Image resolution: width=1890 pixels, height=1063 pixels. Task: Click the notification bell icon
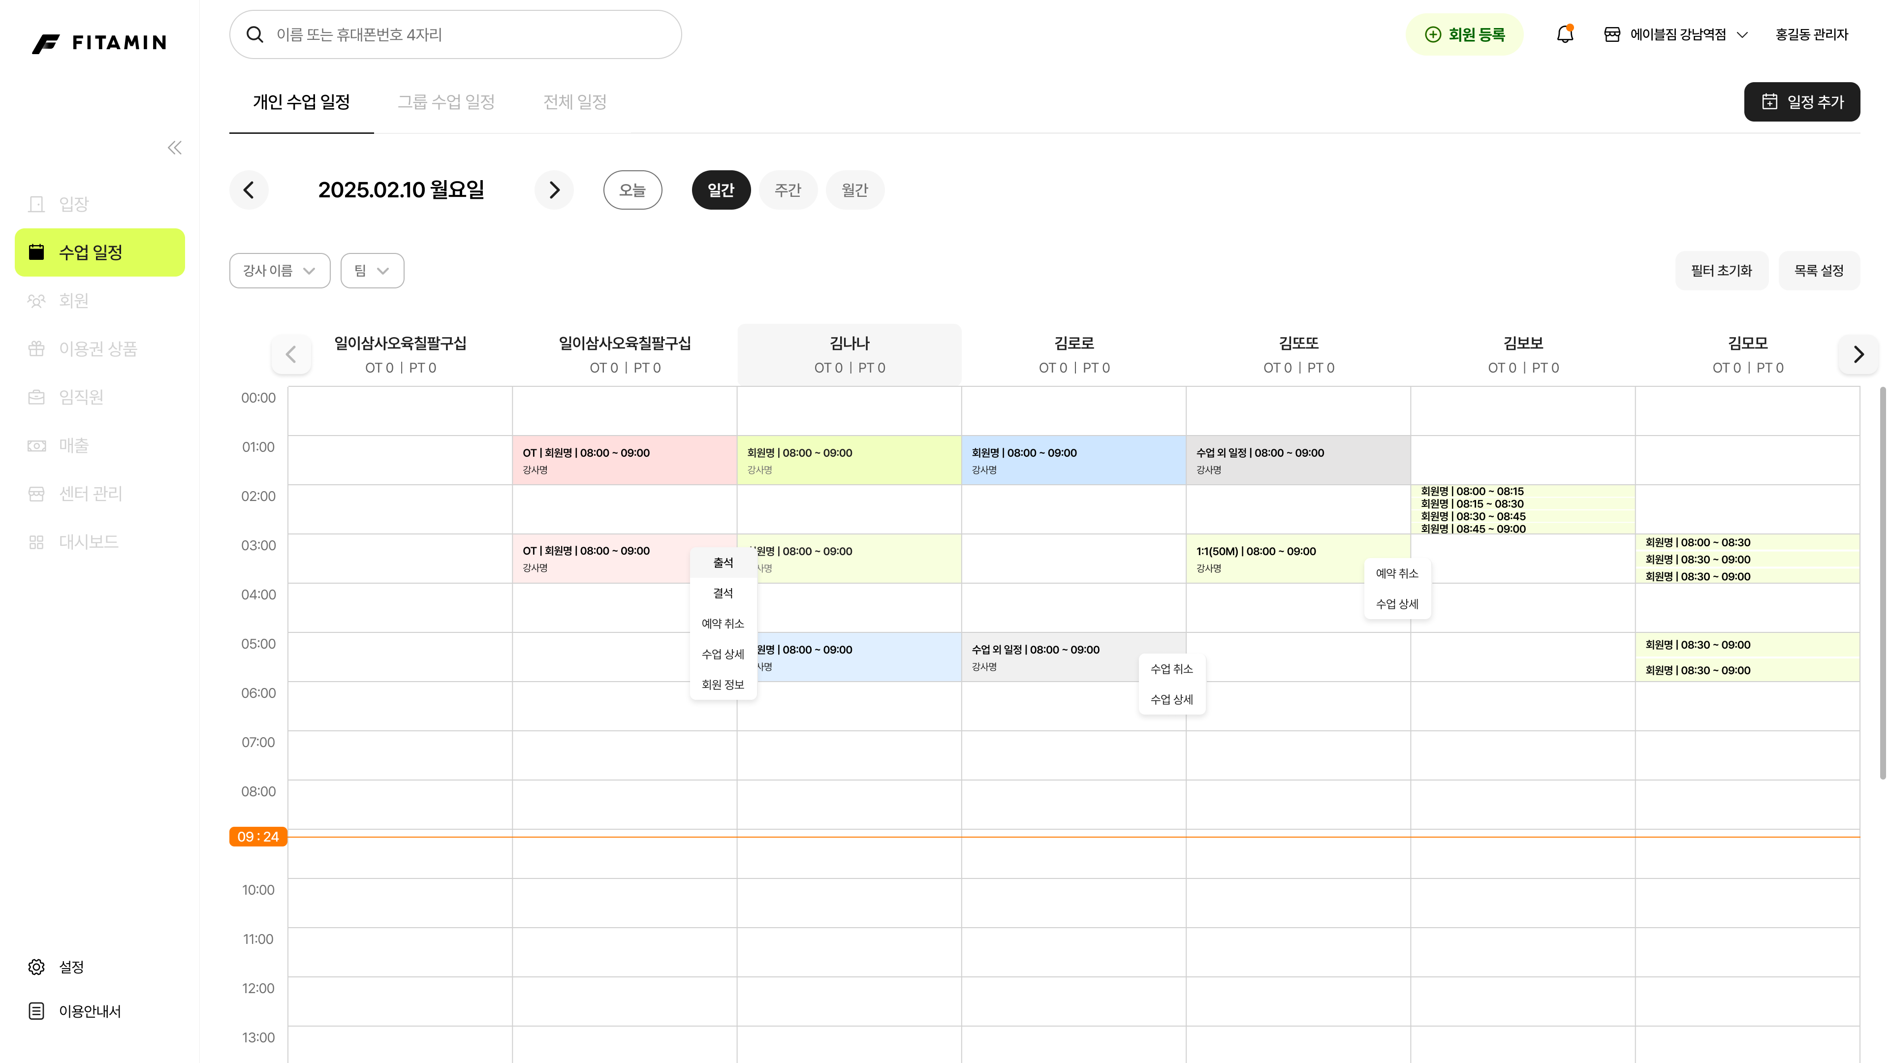click(x=1564, y=34)
